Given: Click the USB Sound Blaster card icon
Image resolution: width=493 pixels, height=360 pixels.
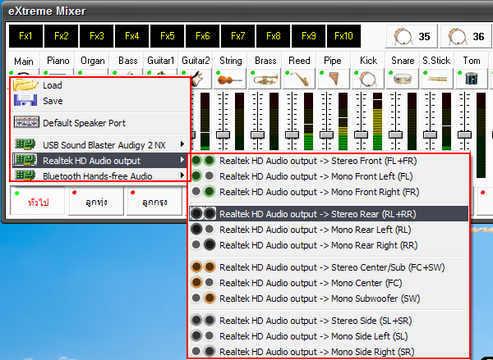Looking at the screenshot, I should [x=25, y=144].
